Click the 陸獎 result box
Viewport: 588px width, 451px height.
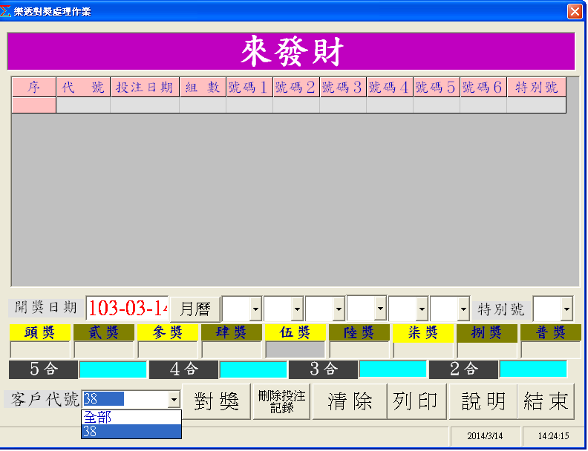tap(359, 350)
